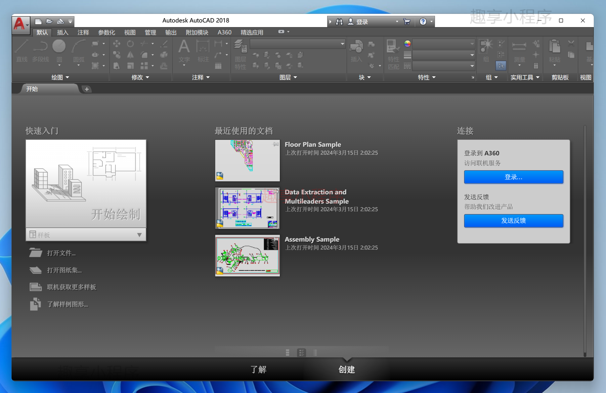Image resolution: width=606 pixels, height=393 pixels.
Task: Toggle ribbon minimize button next to 精选应用
Action: coord(281,32)
